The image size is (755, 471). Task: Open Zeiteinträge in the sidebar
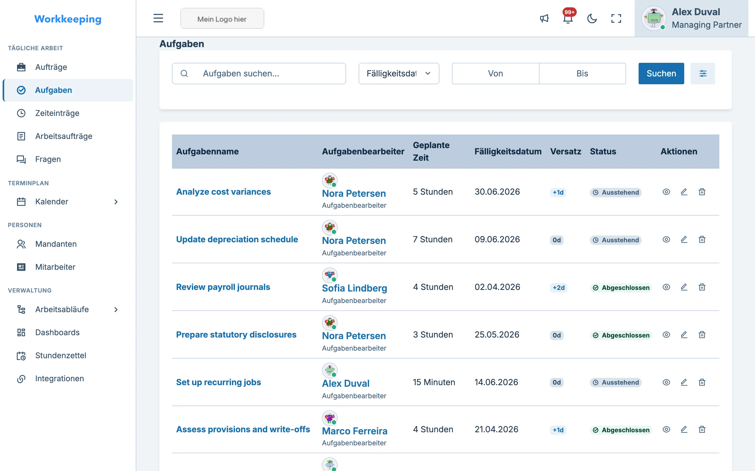(68, 113)
